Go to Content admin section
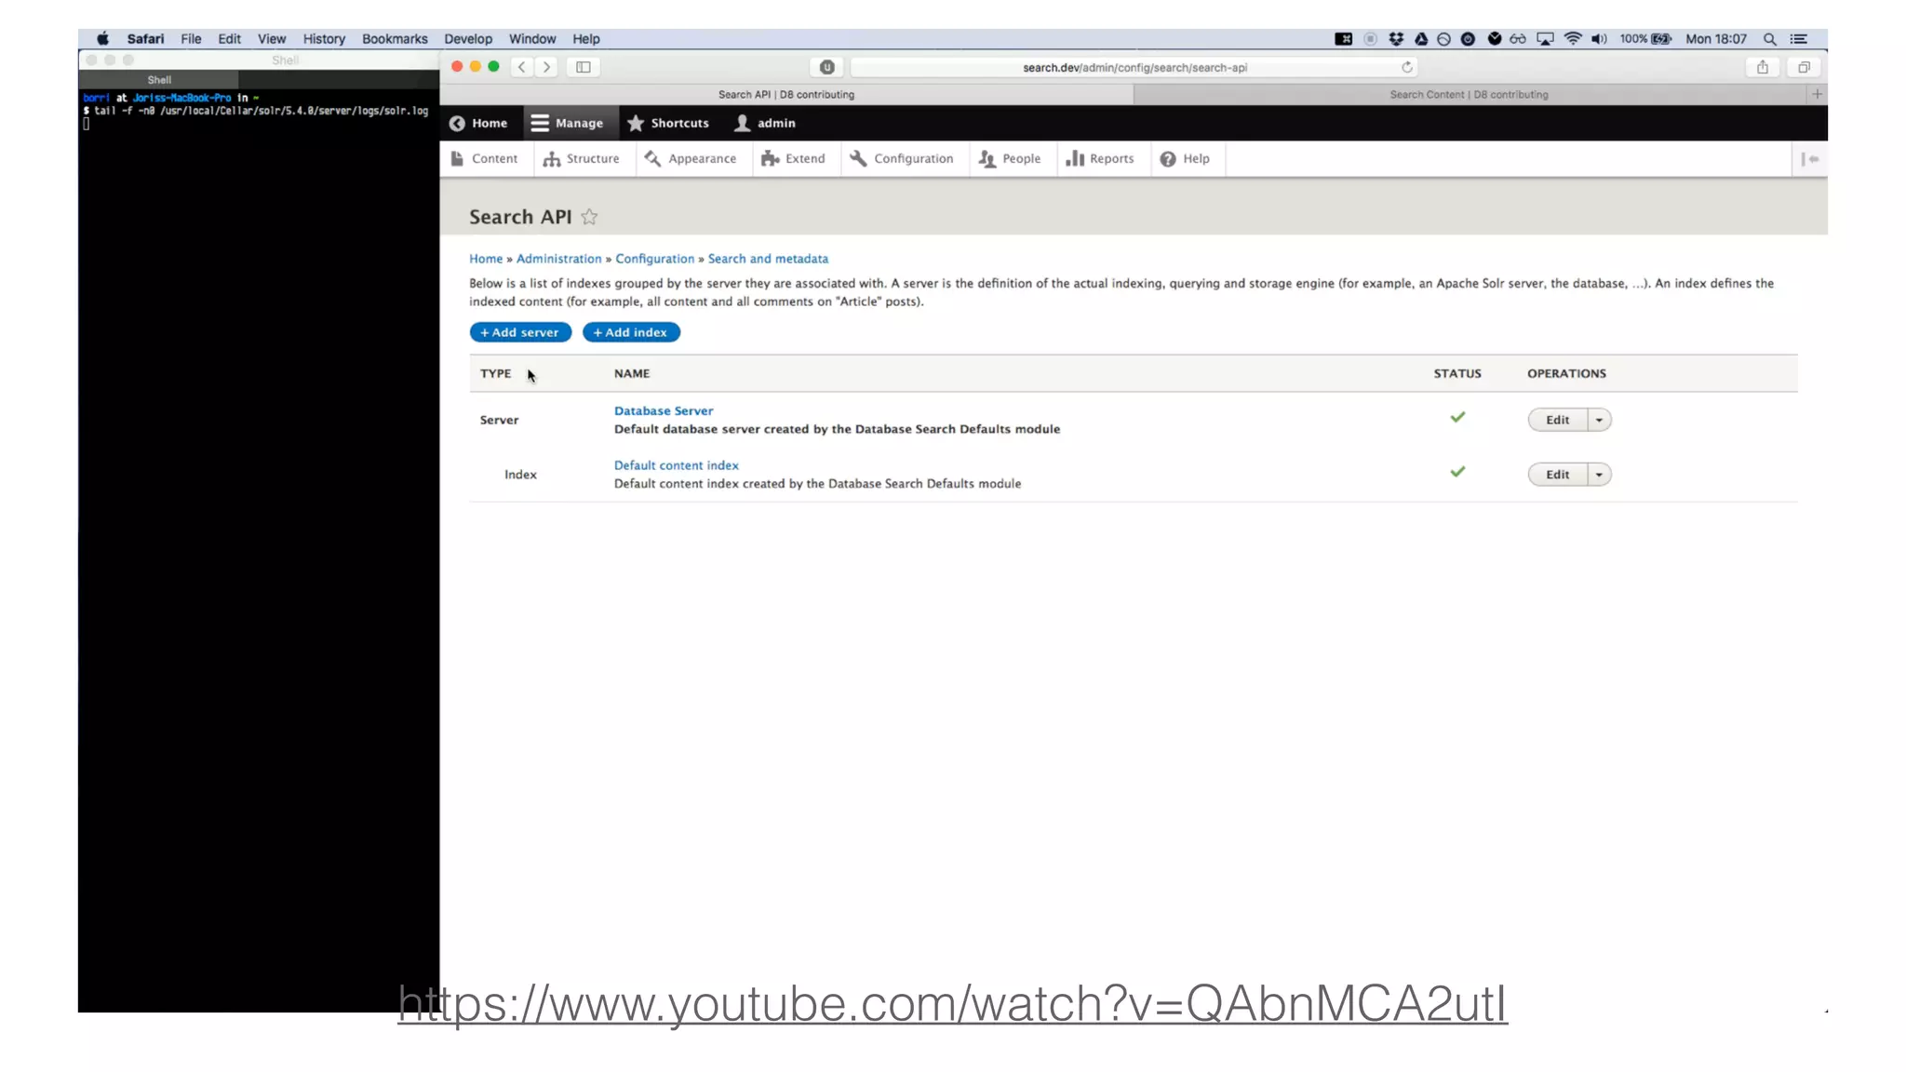Image resolution: width=1906 pixels, height=1072 pixels. coord(485,159)
